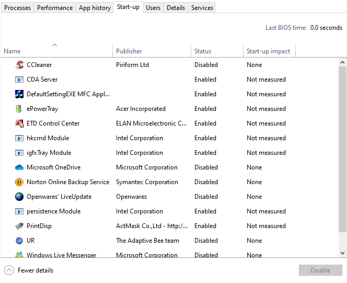Select the Microsoft OneDrive cloud icon
This screenshot has width=347, height=283.
[x=19, y=167]
